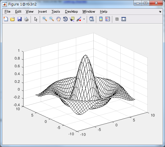The height and width of the screenshot is (147, 165).
Task: Insert a colorbar into the figure
Action: click(x=101, y=19)
